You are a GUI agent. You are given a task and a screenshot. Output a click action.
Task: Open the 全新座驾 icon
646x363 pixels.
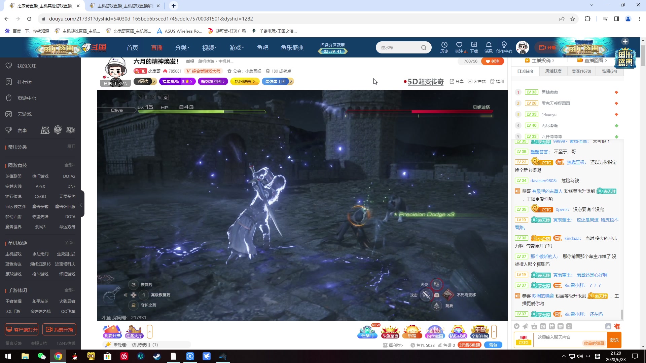pos(480,332)
